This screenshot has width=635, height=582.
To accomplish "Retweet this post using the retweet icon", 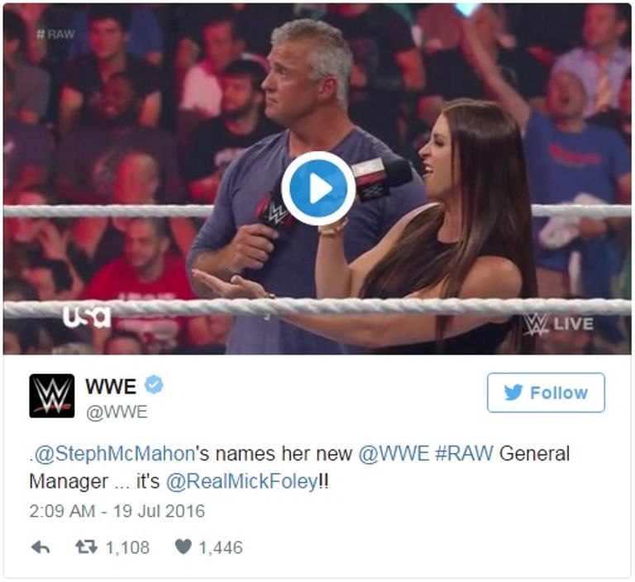I will coord(86,547).
